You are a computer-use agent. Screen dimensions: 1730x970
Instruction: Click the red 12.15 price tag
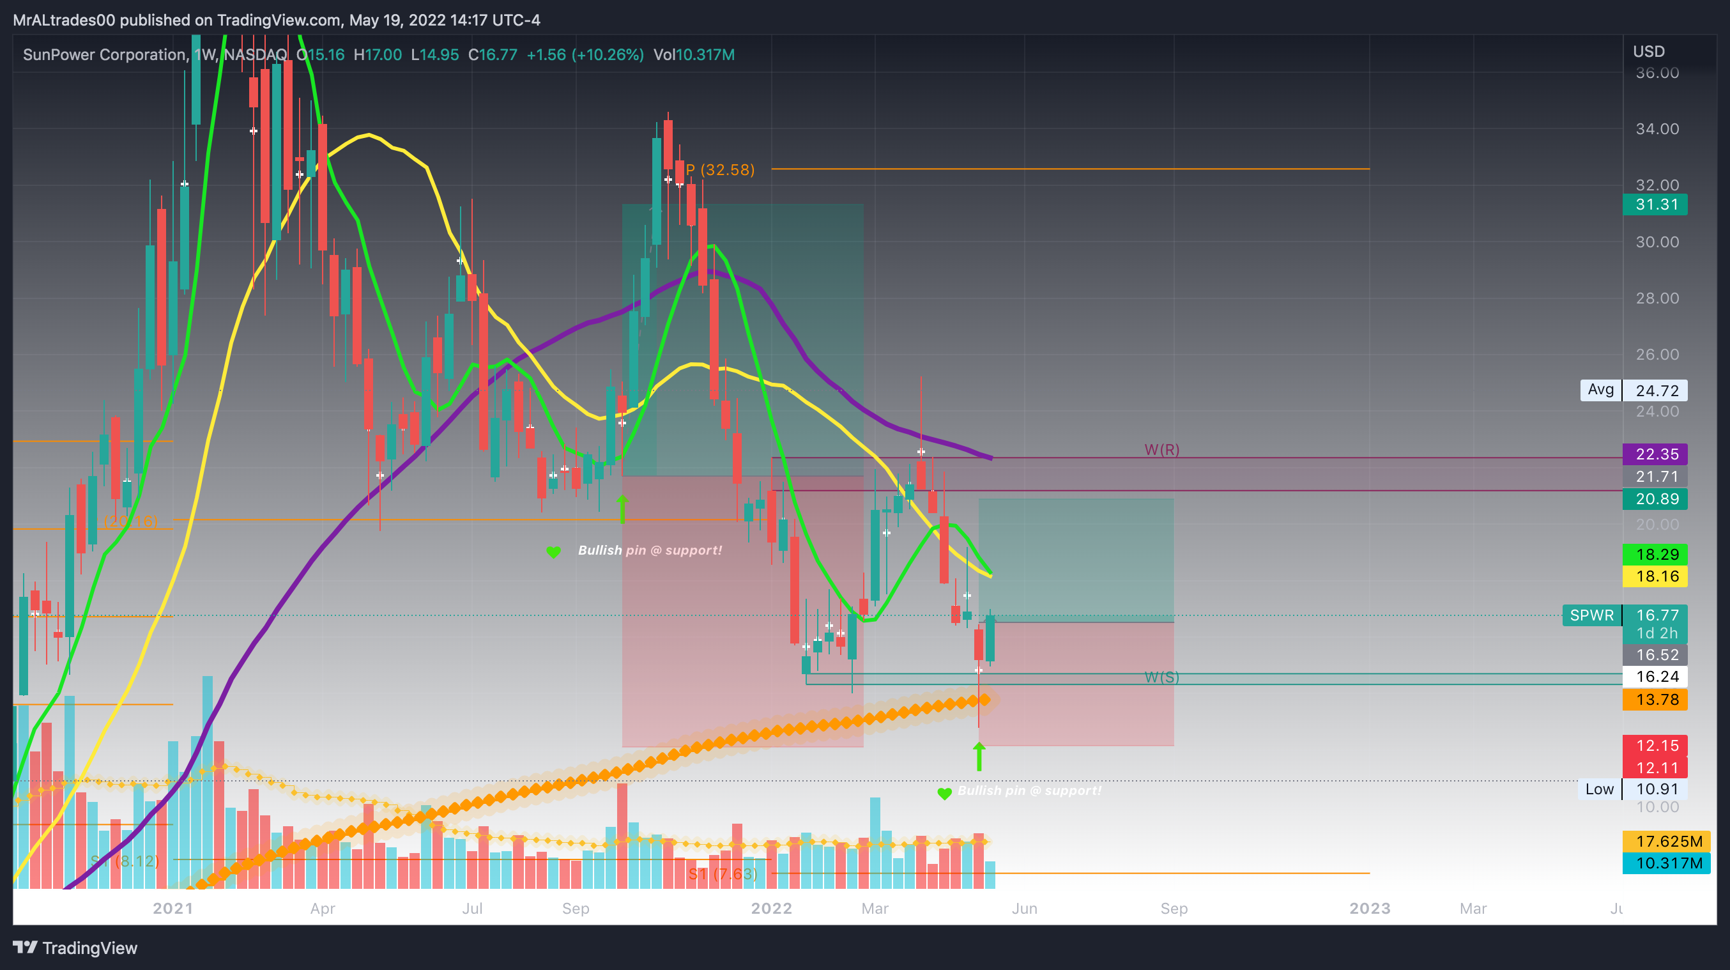[x=1655, y=745]
